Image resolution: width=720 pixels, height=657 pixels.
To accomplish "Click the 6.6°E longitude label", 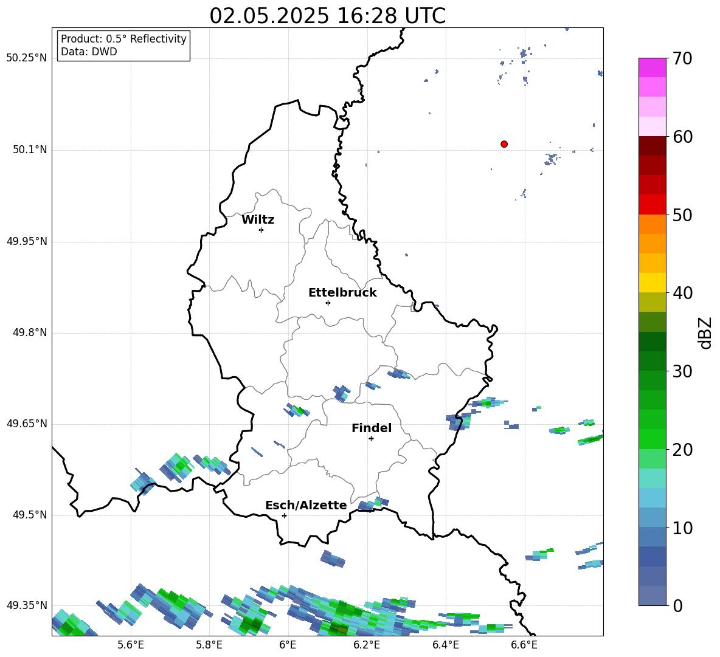I will 524,645.
